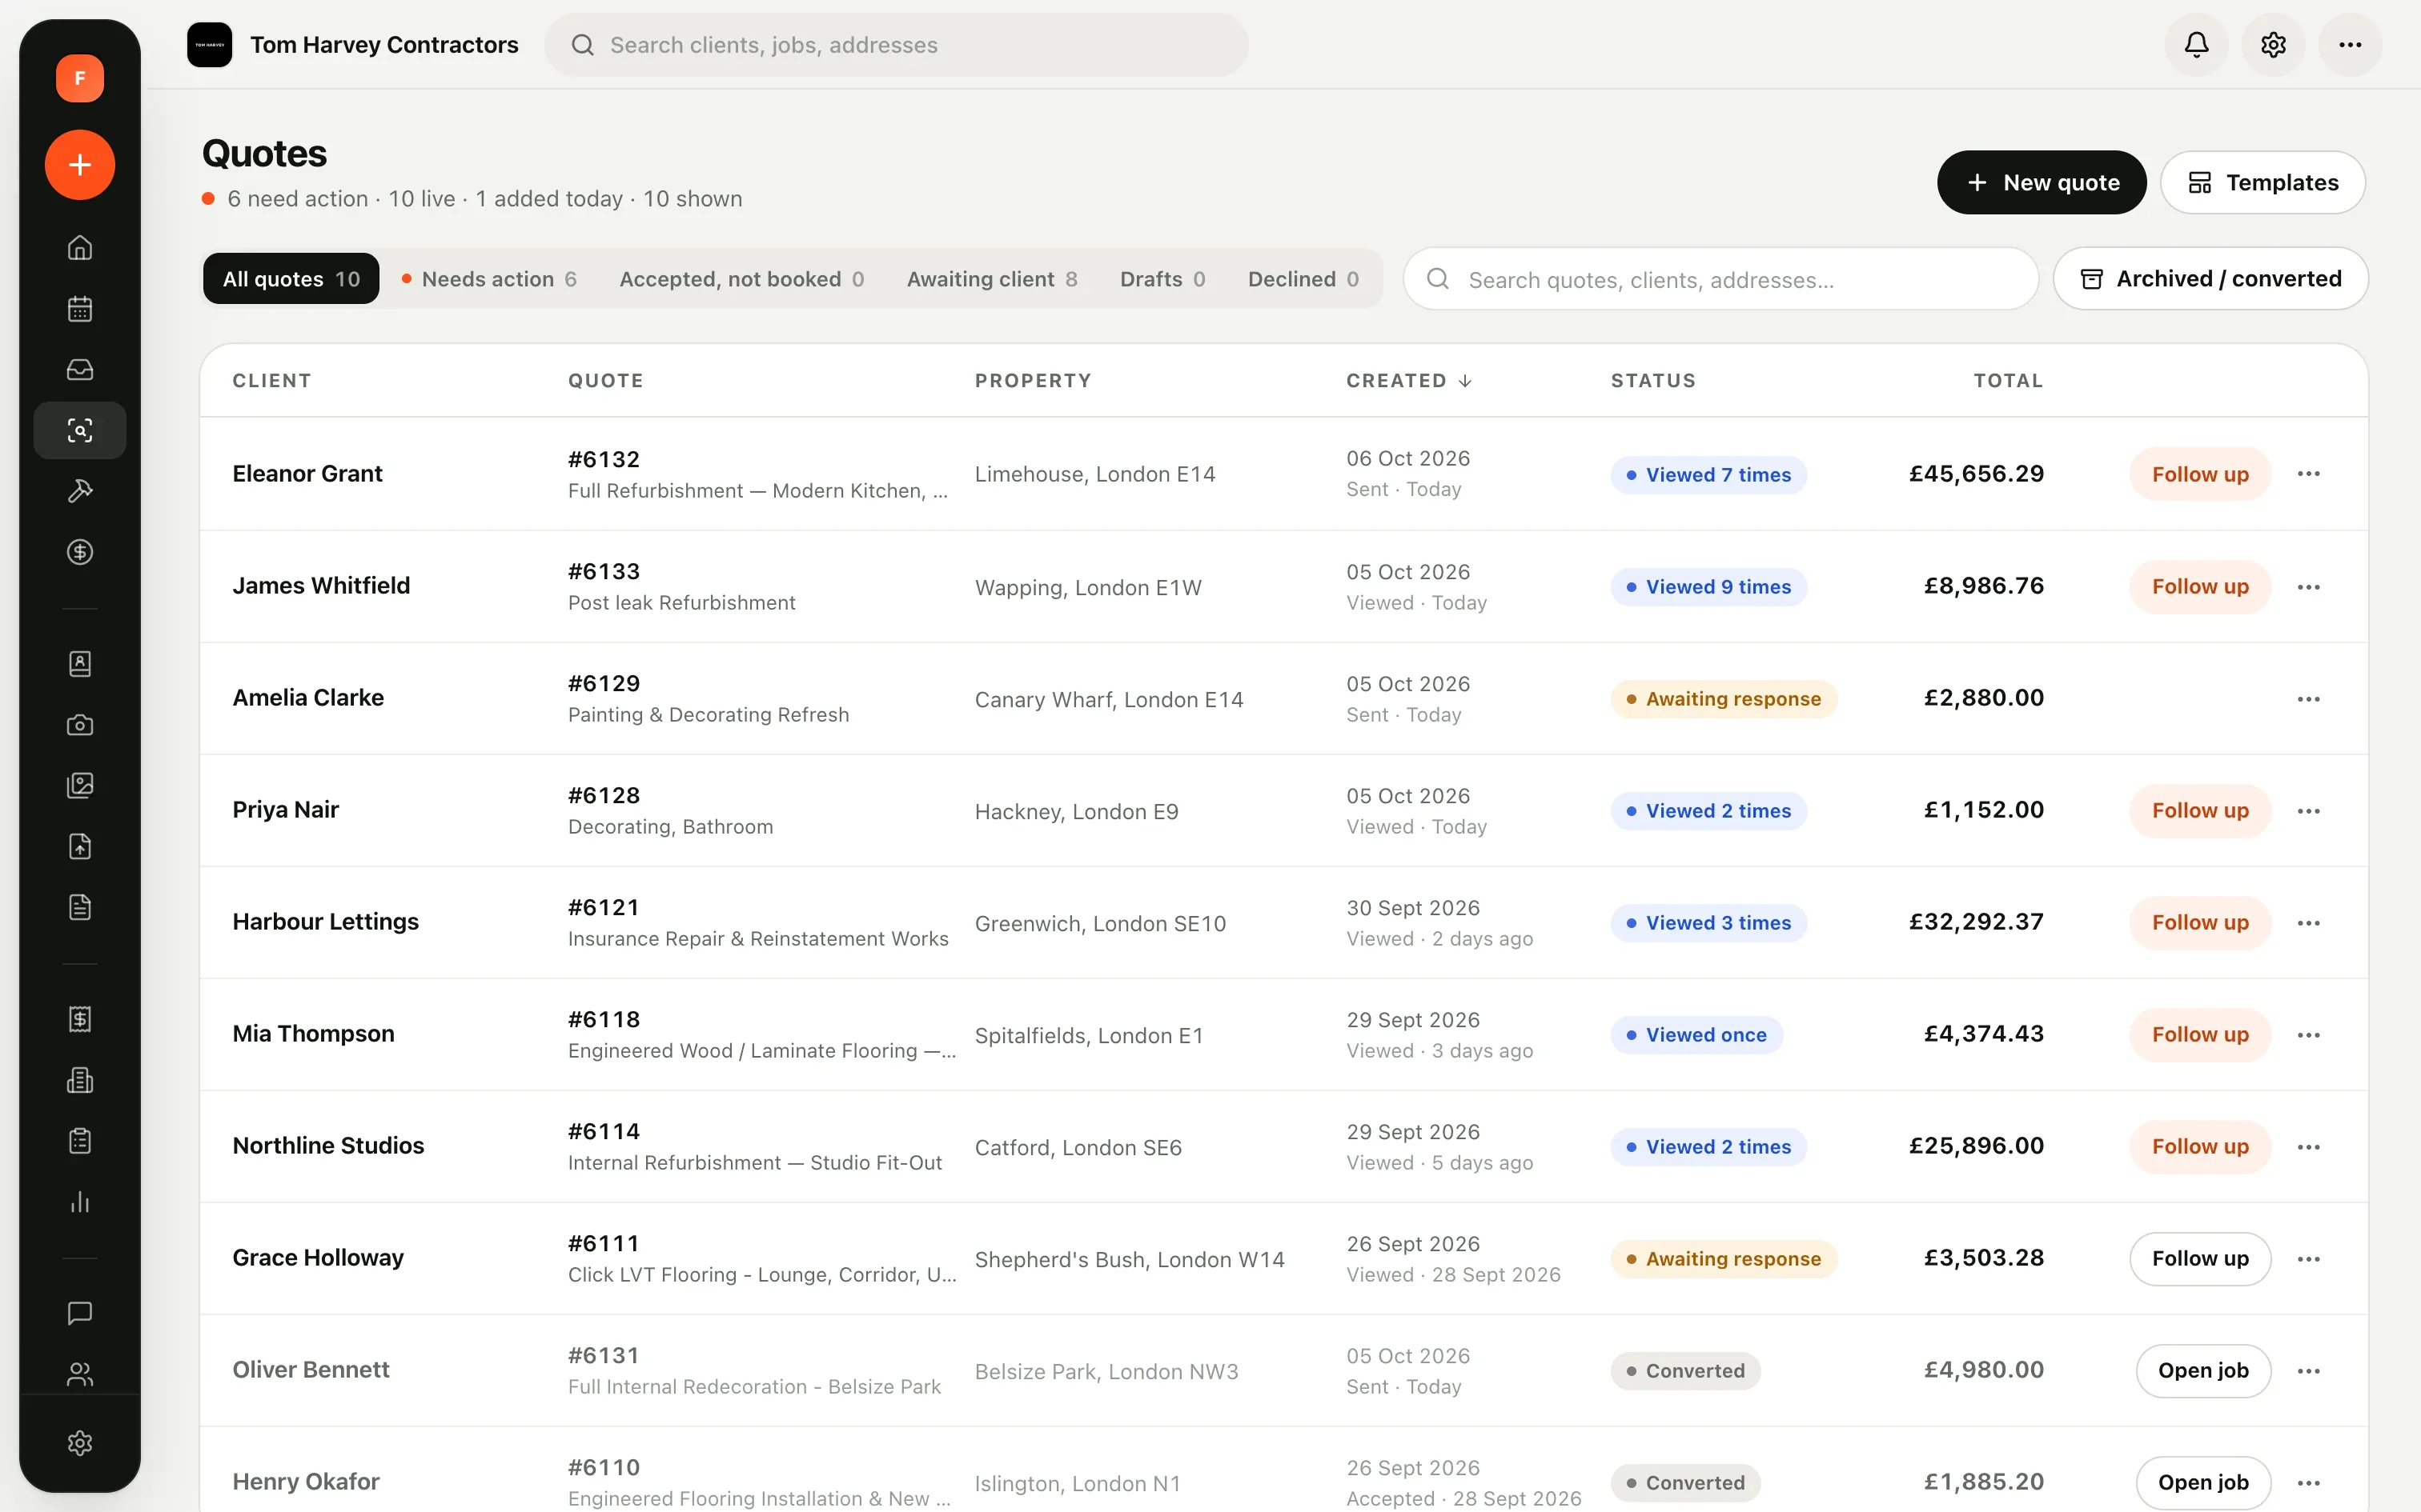Viewport: 2421px width, 1512px height.
Task: Click the Status column header
Action: tap(1652, 381)
